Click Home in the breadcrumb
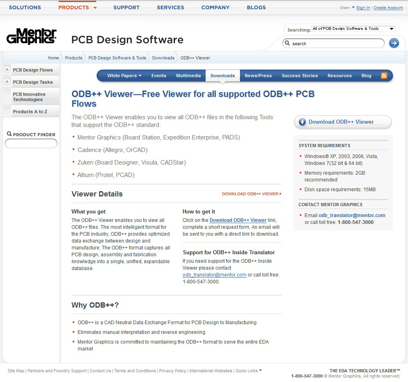Viewport: 408px width, 382px height. 54,58
